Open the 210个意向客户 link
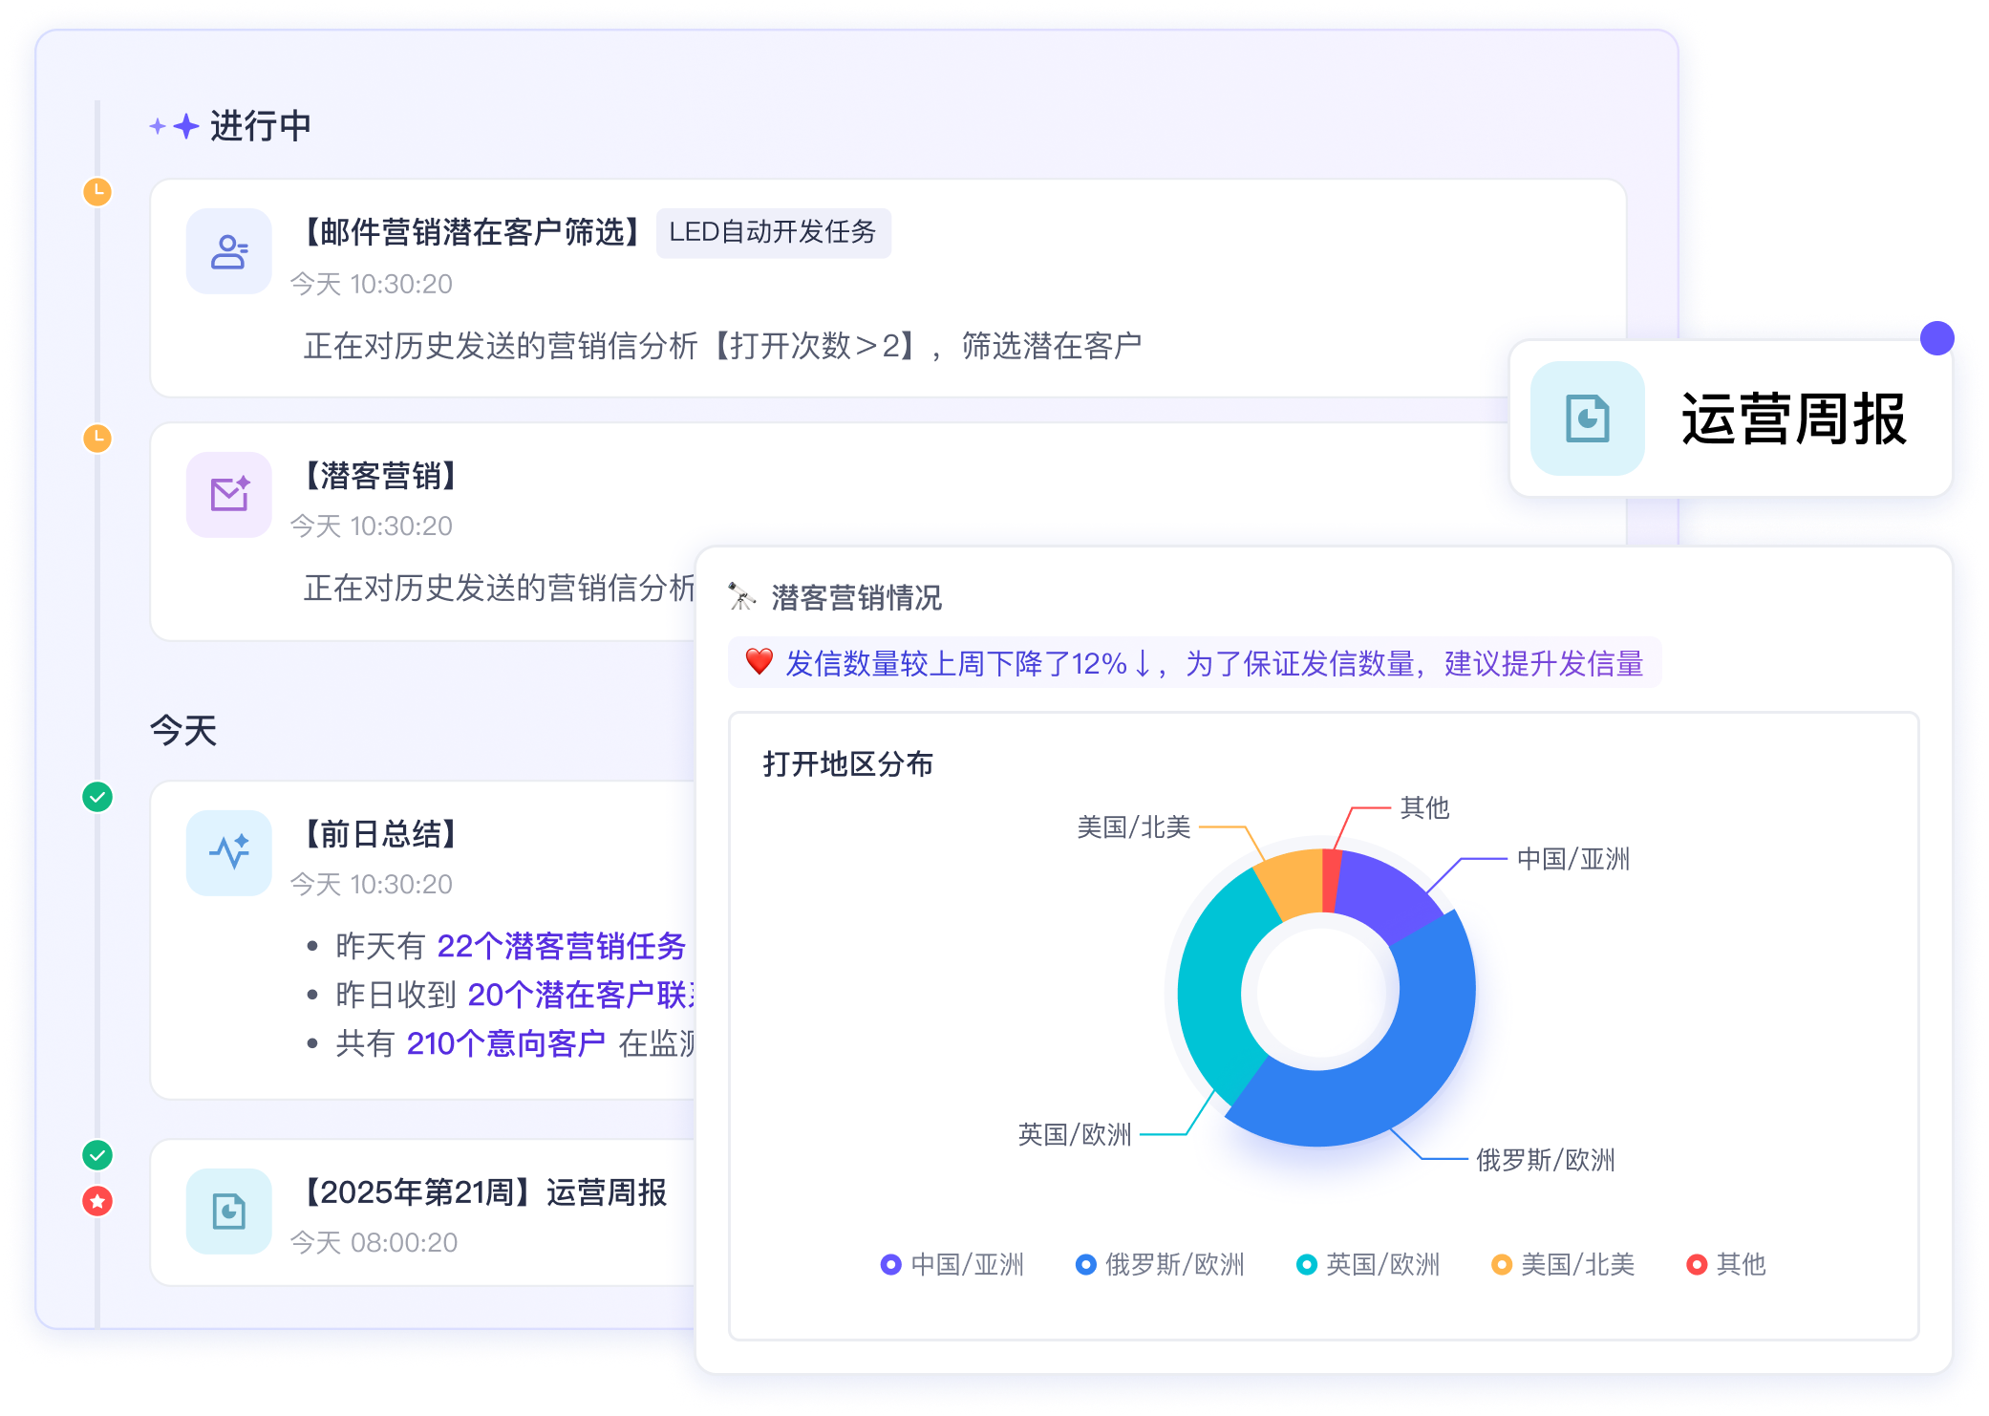The image size is (1989, 1416). pos(505,1043)
